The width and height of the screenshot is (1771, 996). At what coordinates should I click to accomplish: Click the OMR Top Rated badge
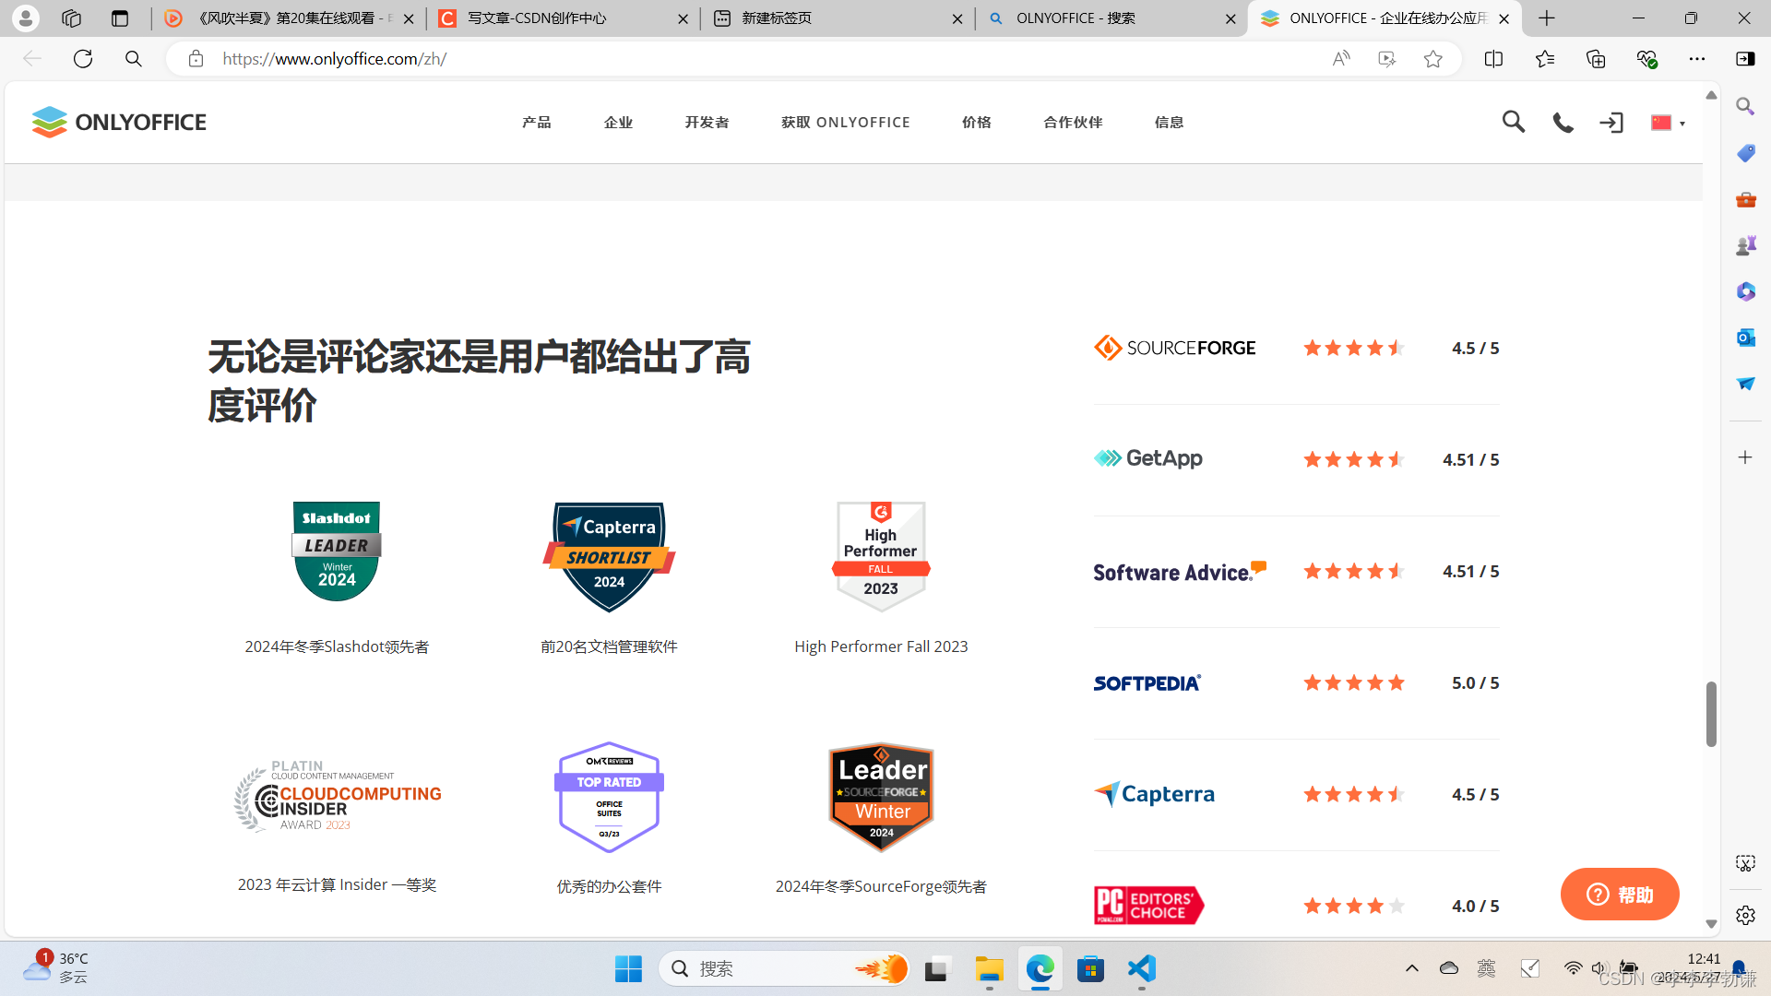pyautogui.click(x=609, y=797)
